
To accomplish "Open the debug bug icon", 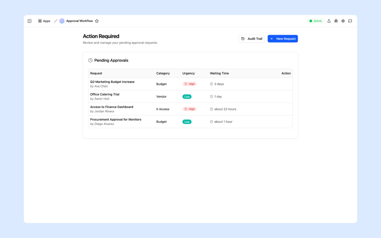I will tap(336, 21).
